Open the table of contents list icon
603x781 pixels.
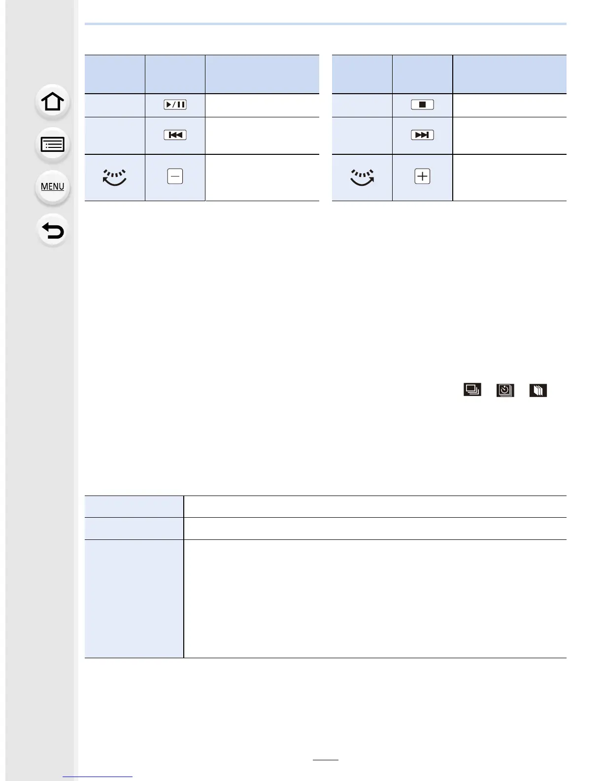[x=53, y=144]
